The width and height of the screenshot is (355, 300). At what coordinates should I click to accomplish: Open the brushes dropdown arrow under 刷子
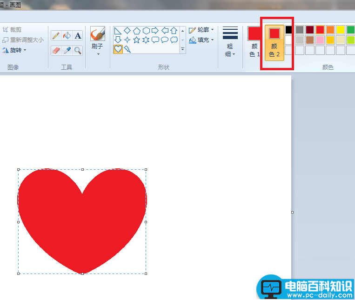(x=98, y=54)
